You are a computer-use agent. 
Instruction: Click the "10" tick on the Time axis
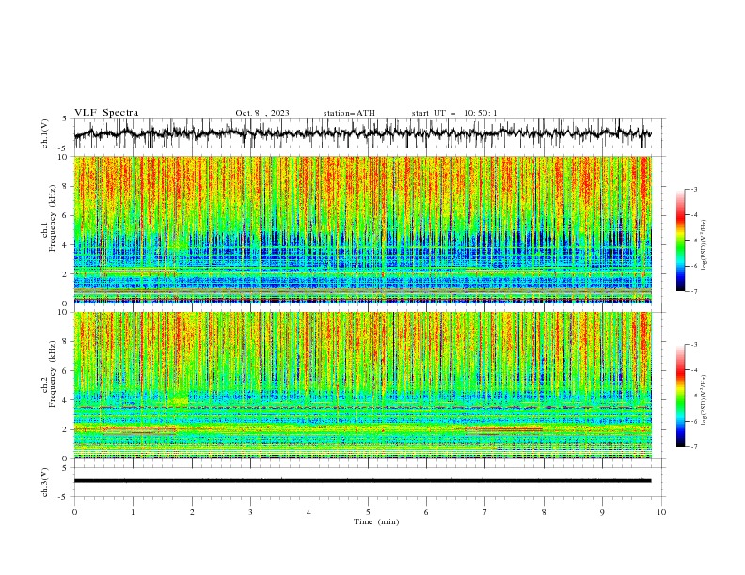coord(661,512)
